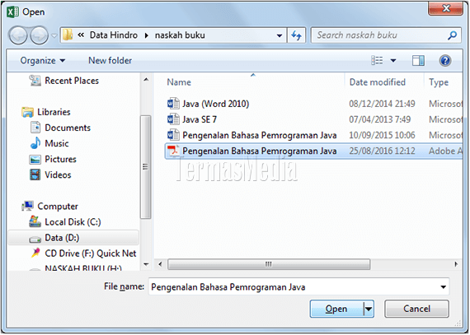This screenshot has width=470, height=335.
Task: Open the Pictures library
Action: tap(60, 159)
